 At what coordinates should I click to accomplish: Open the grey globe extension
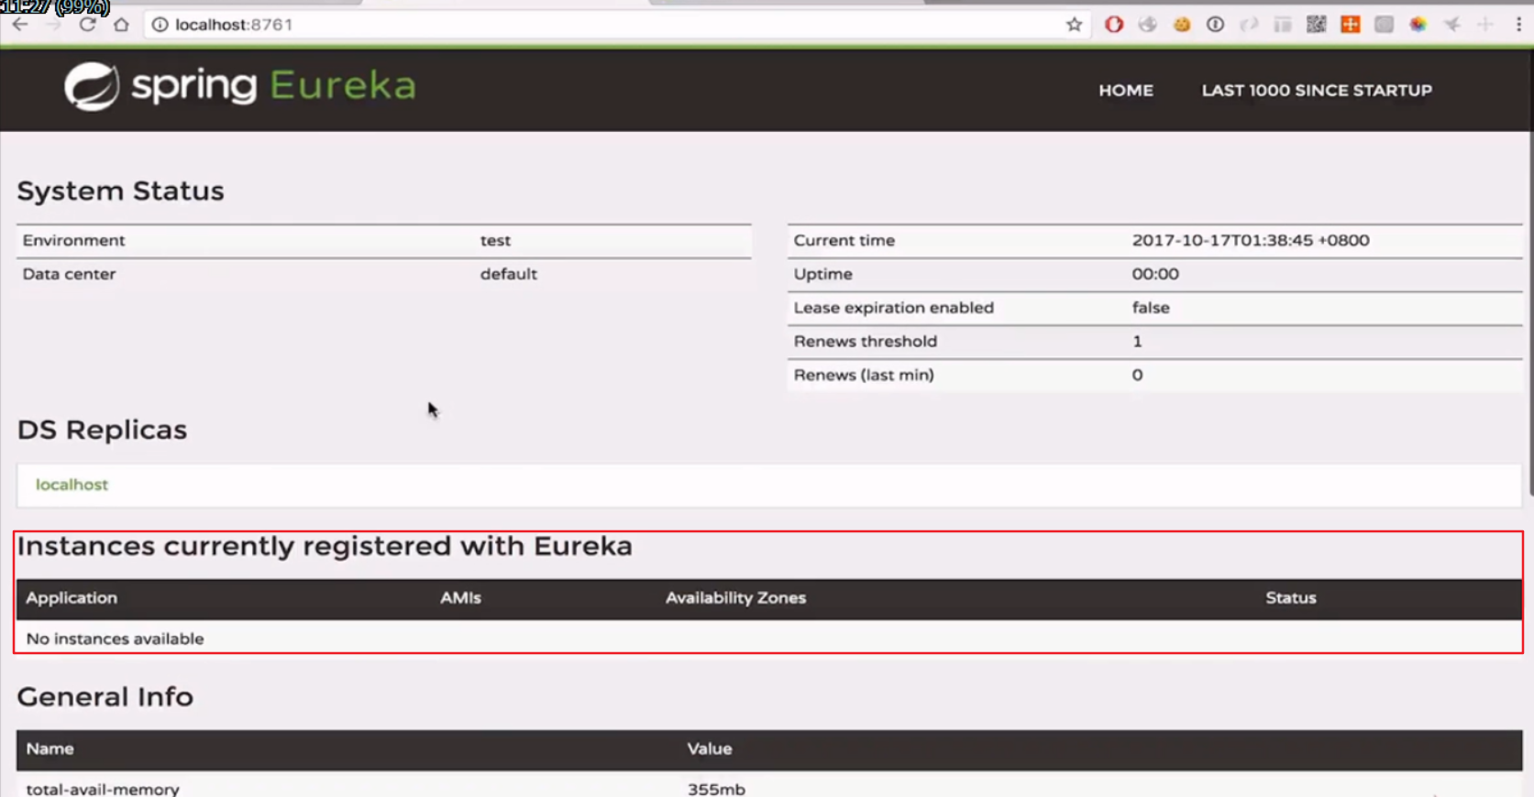[x=1147, y=25]
